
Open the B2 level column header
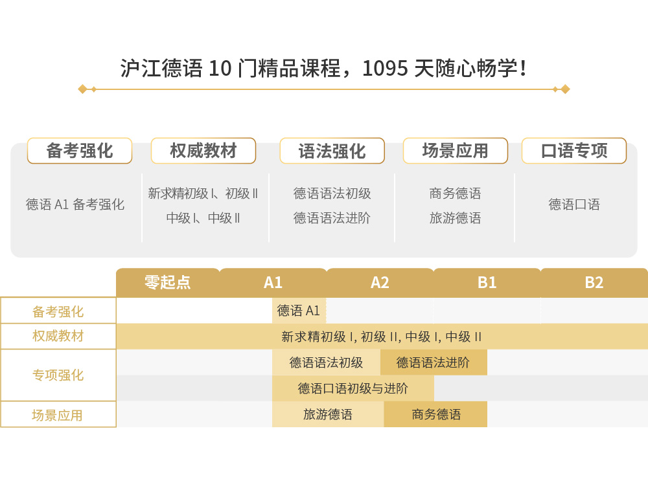(x=594, y=282)
